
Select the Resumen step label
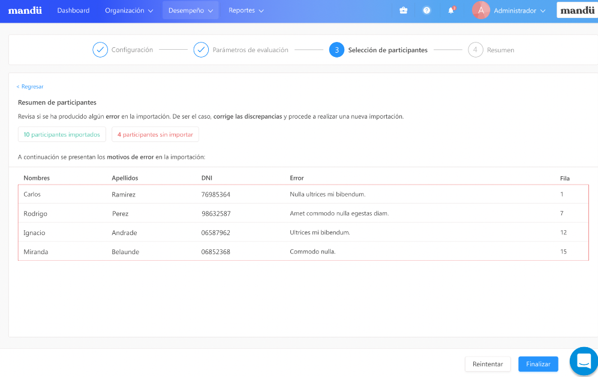500,50
